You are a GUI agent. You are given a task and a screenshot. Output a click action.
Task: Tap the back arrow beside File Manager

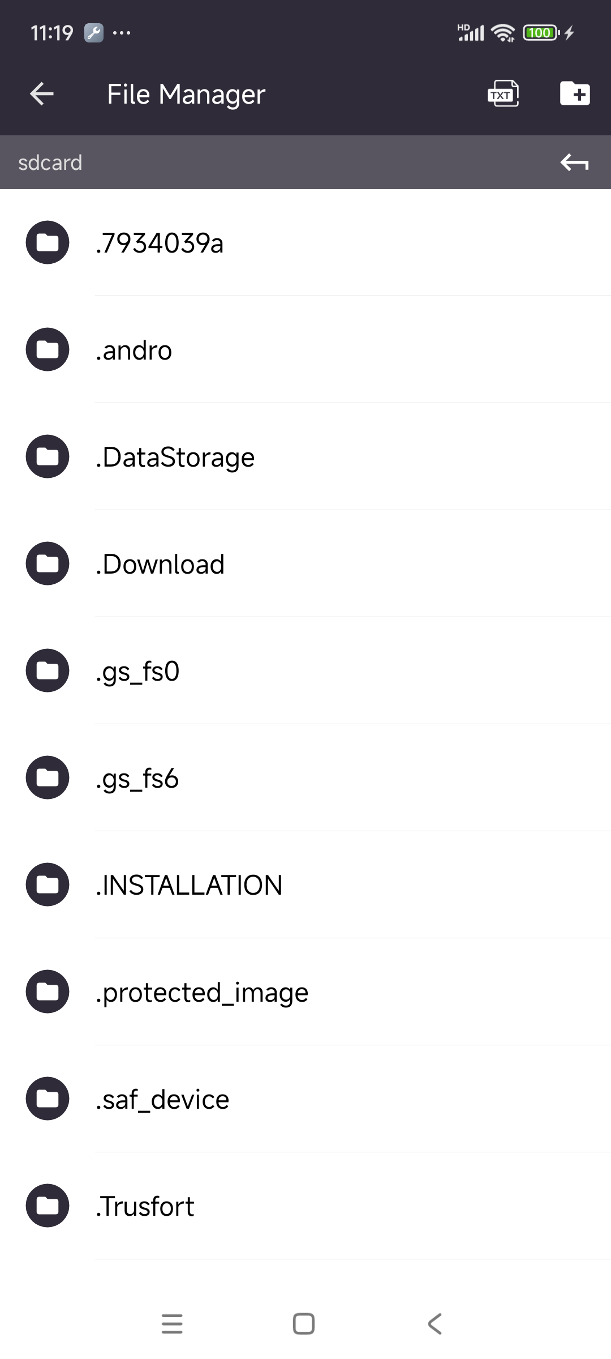point(42,94)
